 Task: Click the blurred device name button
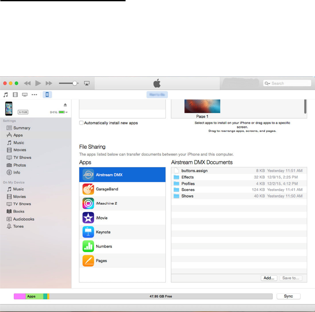157,95
